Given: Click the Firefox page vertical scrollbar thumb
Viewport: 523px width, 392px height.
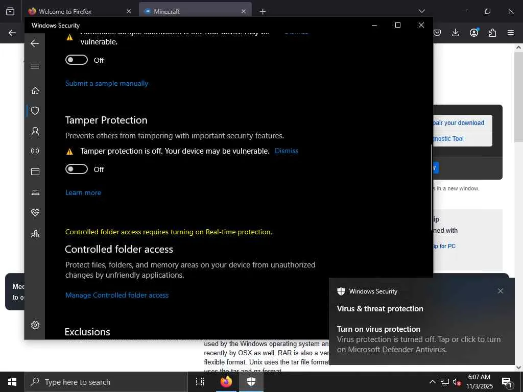Looking at the screenshot, I should (519, 96).
